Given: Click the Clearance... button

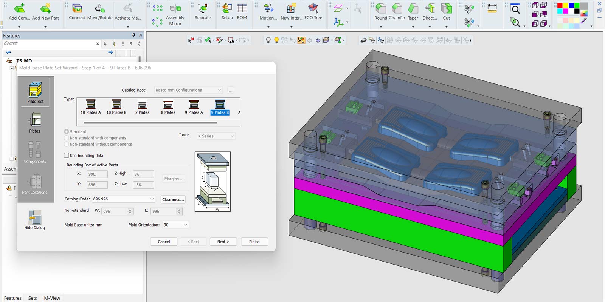Looking at the screenshot, I should click(x=173, y=199).
